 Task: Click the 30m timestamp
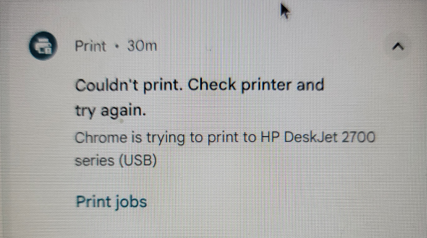(142, 46)
